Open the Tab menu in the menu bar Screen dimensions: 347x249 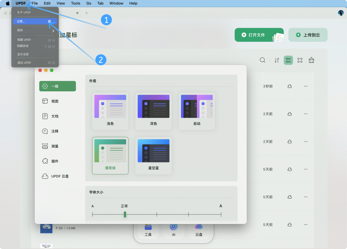pos(100,3)
